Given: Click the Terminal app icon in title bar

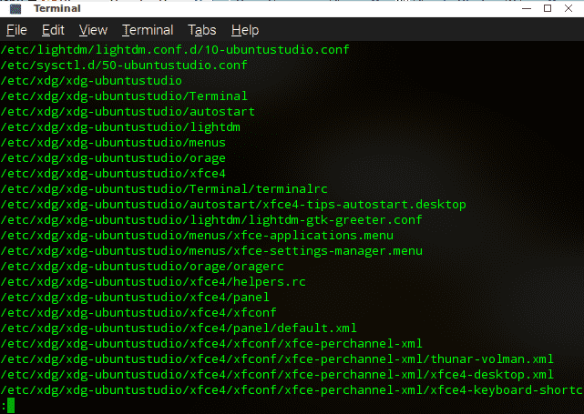Looking at the screenshot, I should (x=15, y=8).
